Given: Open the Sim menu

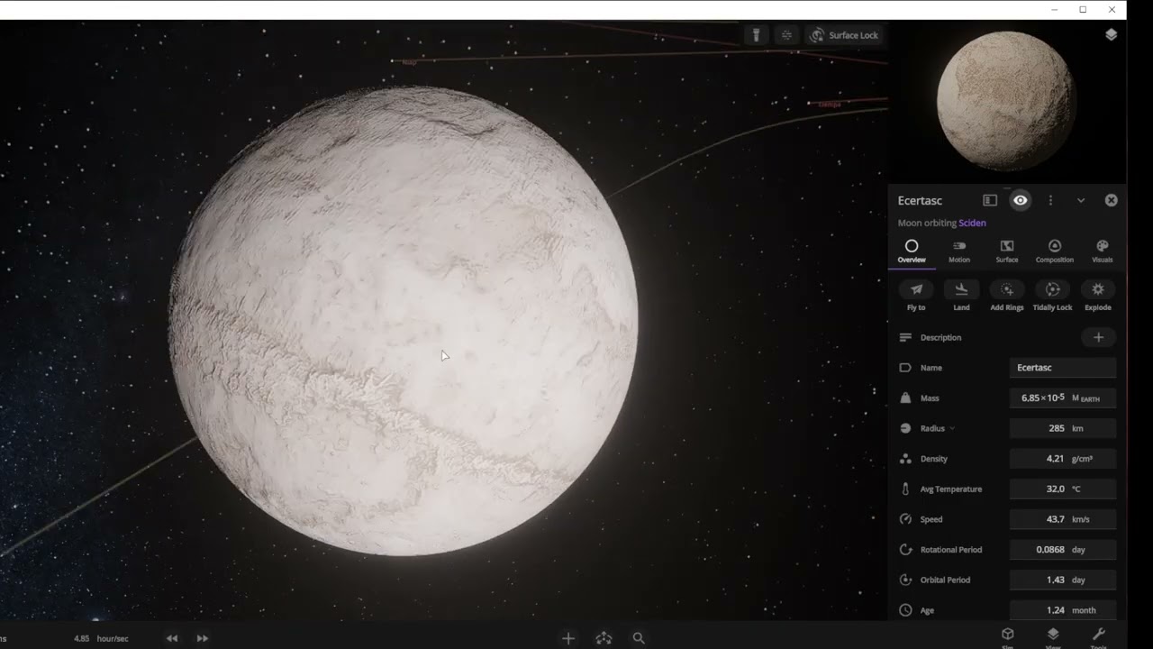Looking at the screenshot, I should [x=1008, y=637].
